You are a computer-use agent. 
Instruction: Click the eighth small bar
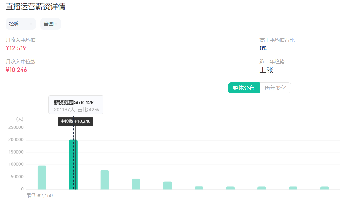point(262,188)
